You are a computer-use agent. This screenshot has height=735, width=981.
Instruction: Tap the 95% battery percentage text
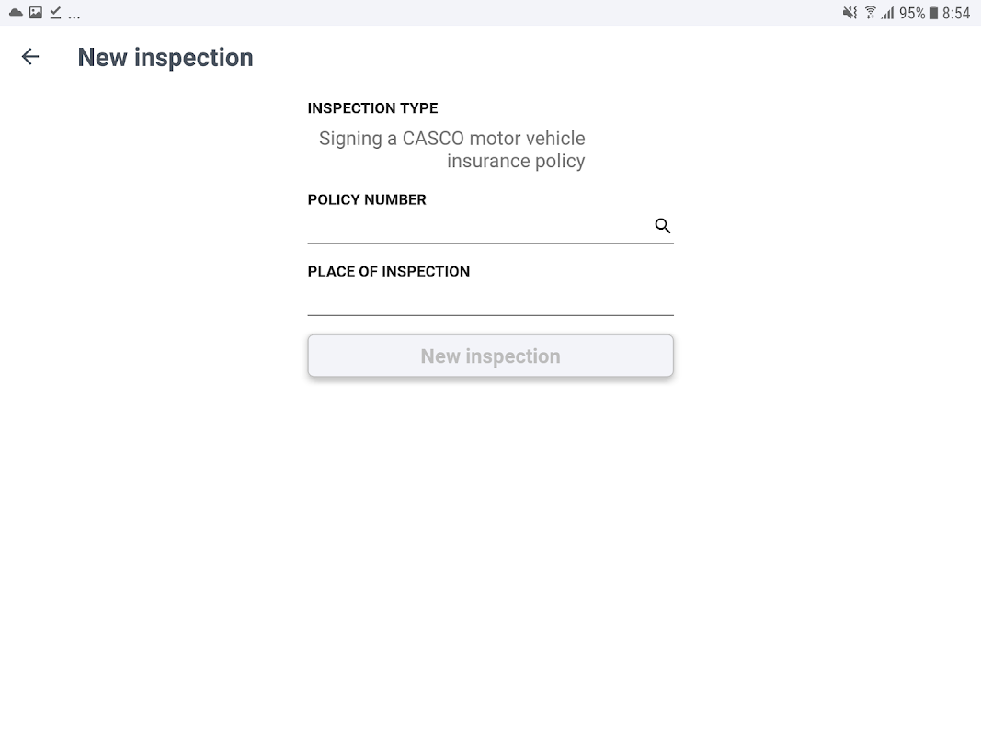[912, 13]
